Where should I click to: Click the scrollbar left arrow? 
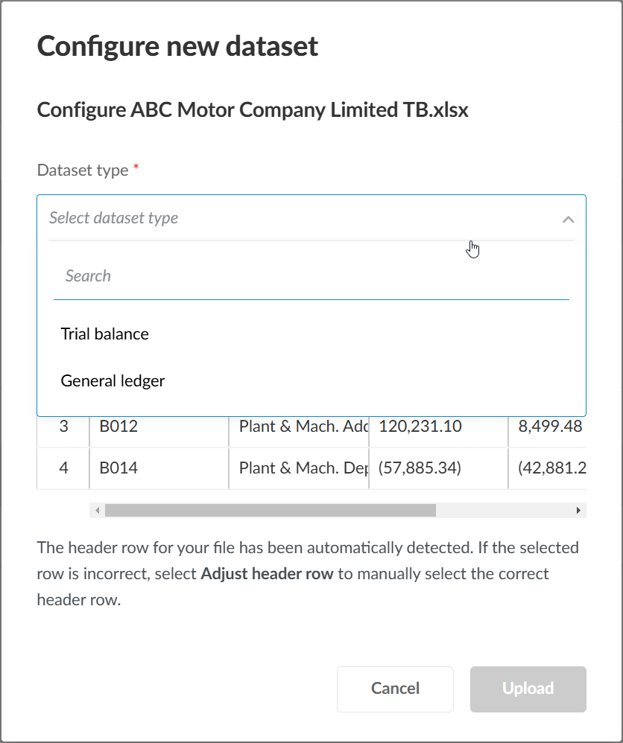click(98, 510)
